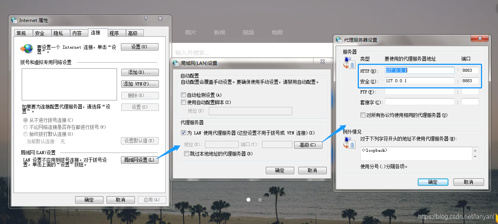
Task: Click the 代理服务器设置 title bar icon
Action: point(339,39)
